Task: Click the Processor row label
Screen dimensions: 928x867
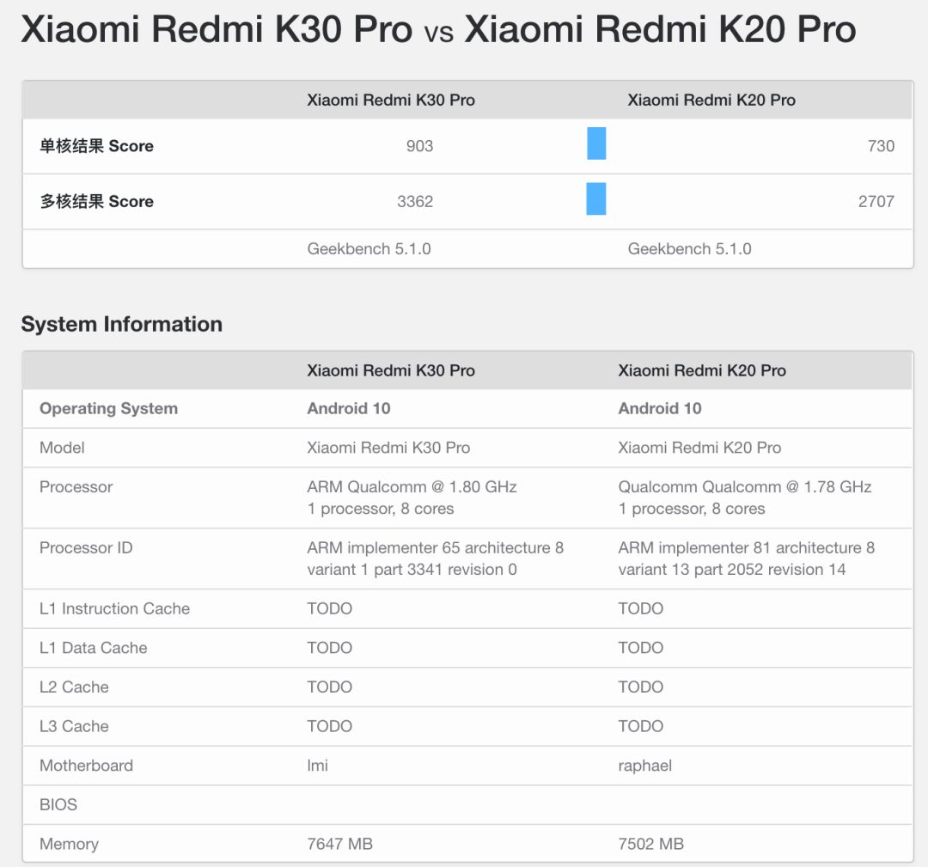Action: pyautogui.click(x=76, y=487)
